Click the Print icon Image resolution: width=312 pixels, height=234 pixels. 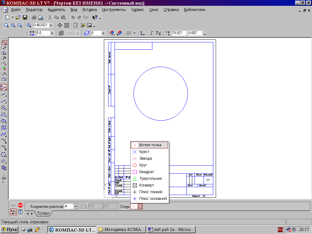34,17
